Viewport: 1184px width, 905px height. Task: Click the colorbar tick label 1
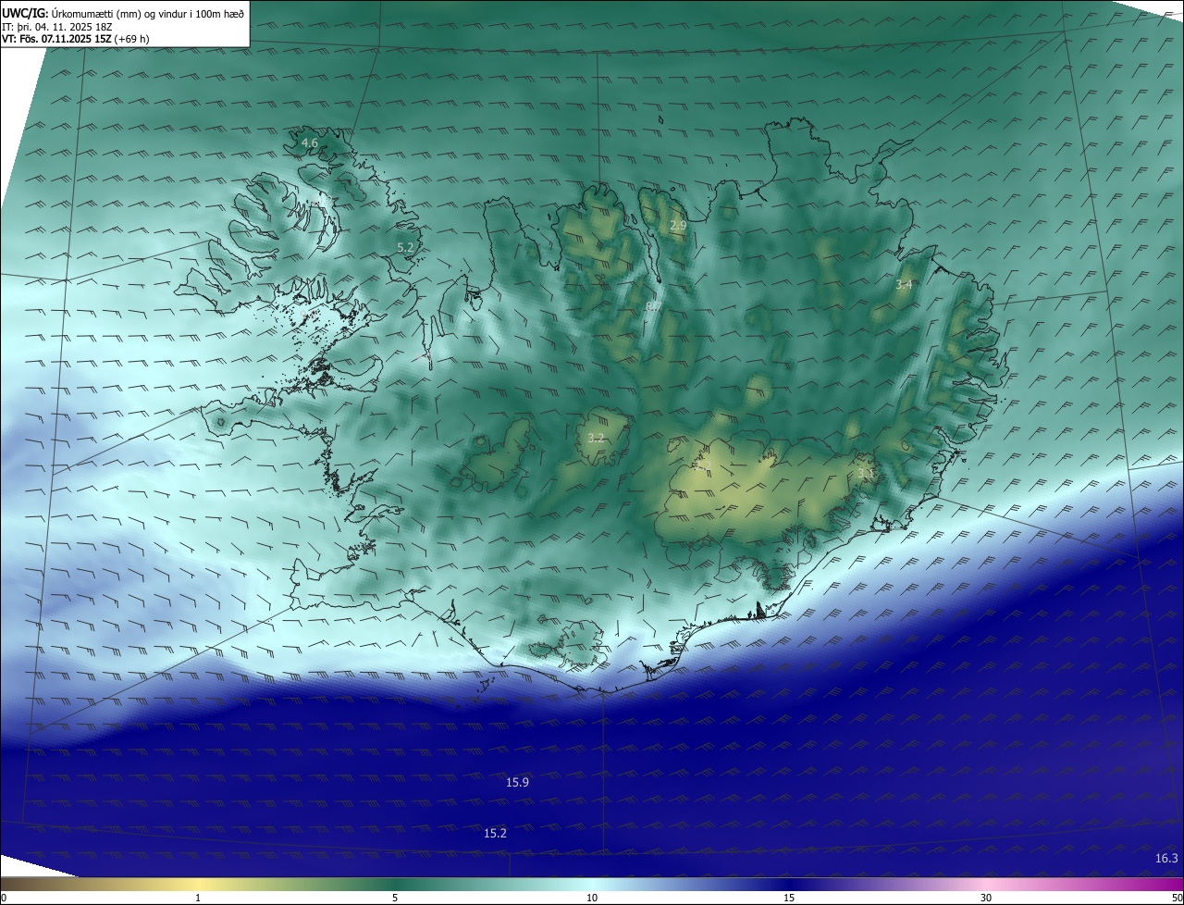[x=198, y=898]
